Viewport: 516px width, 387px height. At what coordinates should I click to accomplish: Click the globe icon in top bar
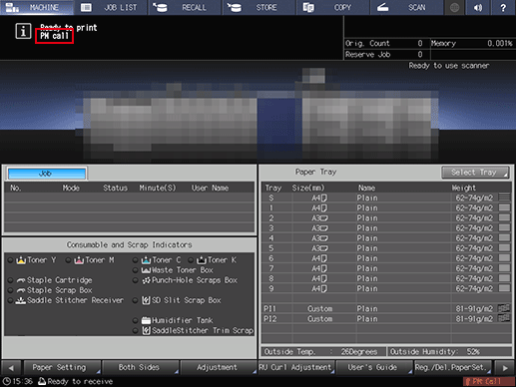click(454, 7)
